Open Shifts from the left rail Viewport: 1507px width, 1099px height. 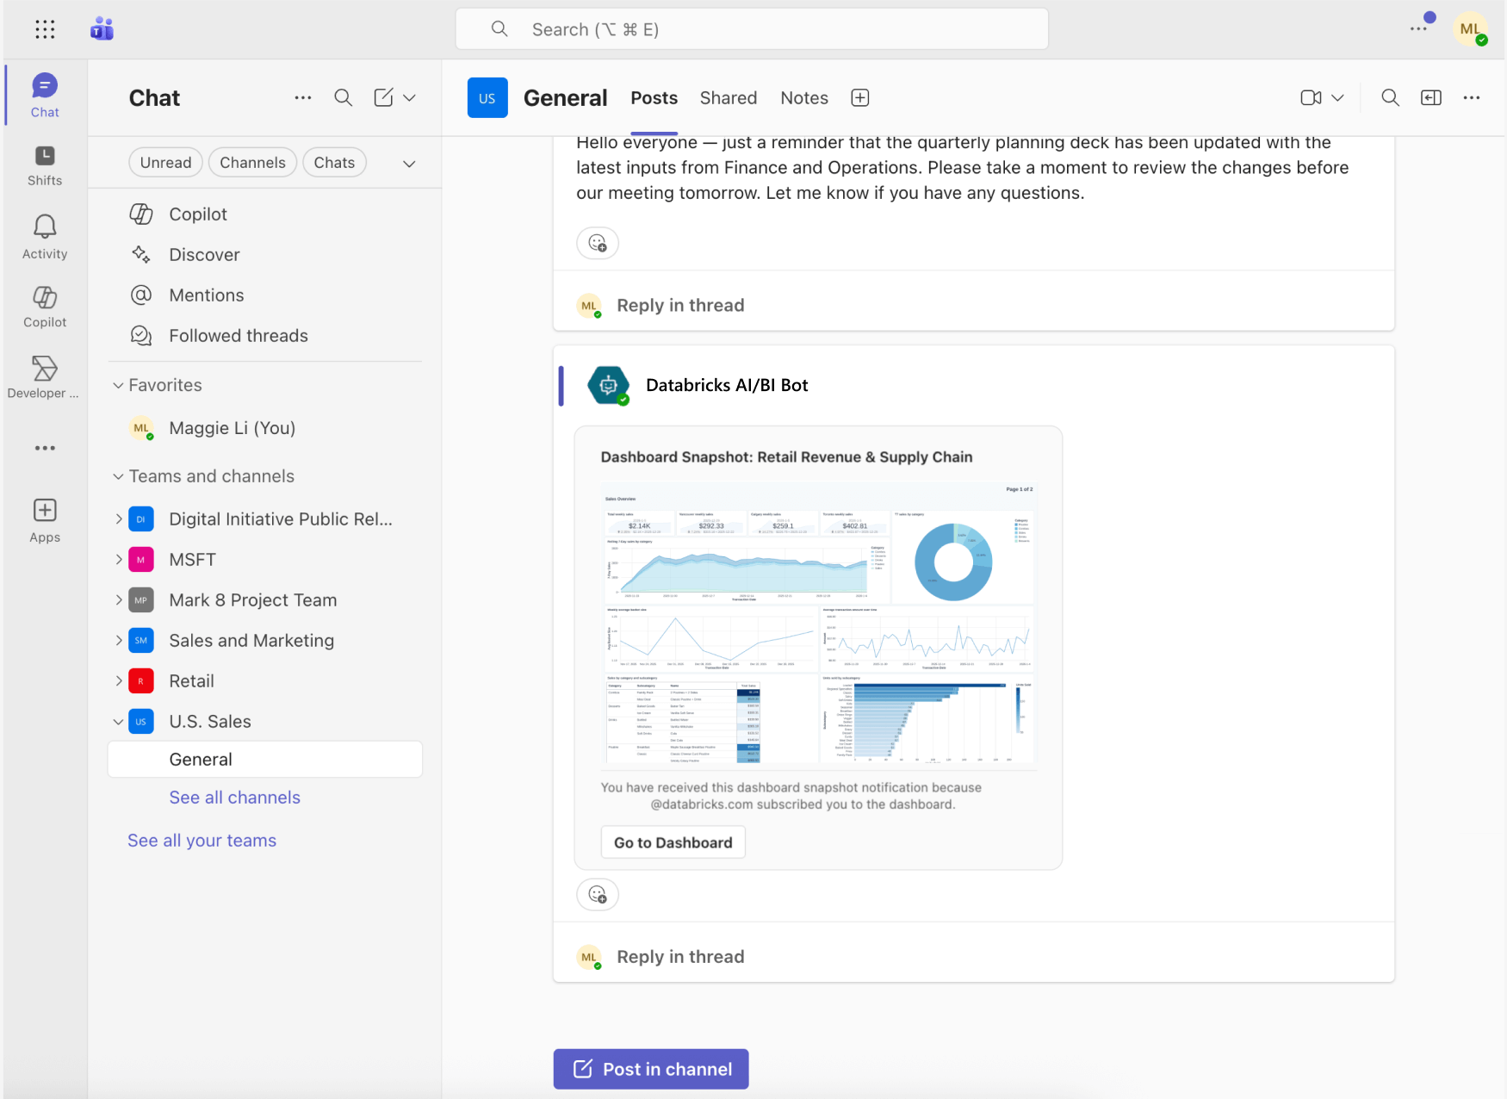tap(44, 164)
